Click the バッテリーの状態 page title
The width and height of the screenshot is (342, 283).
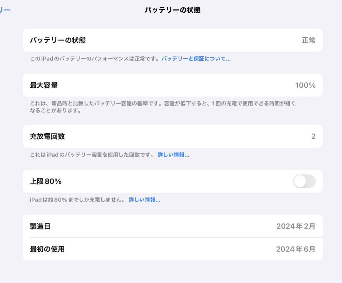(x=173, y=10)
